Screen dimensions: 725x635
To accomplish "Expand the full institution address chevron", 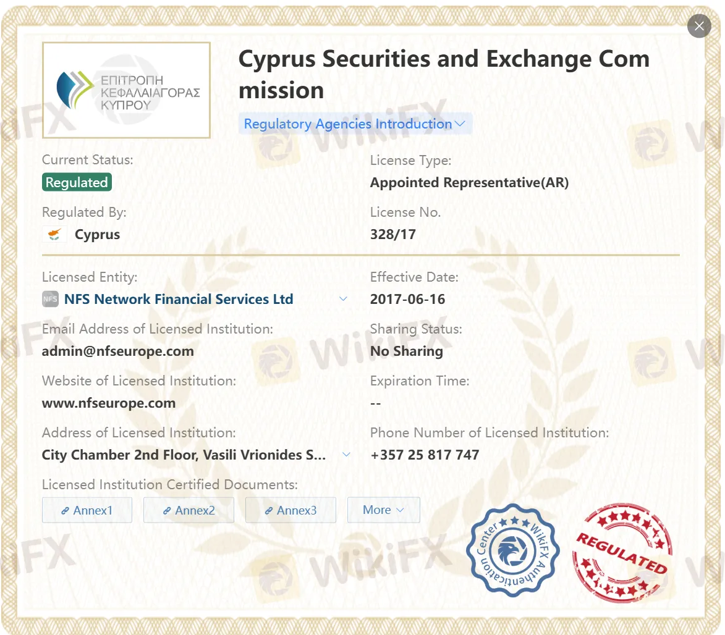I will [346, 455].
